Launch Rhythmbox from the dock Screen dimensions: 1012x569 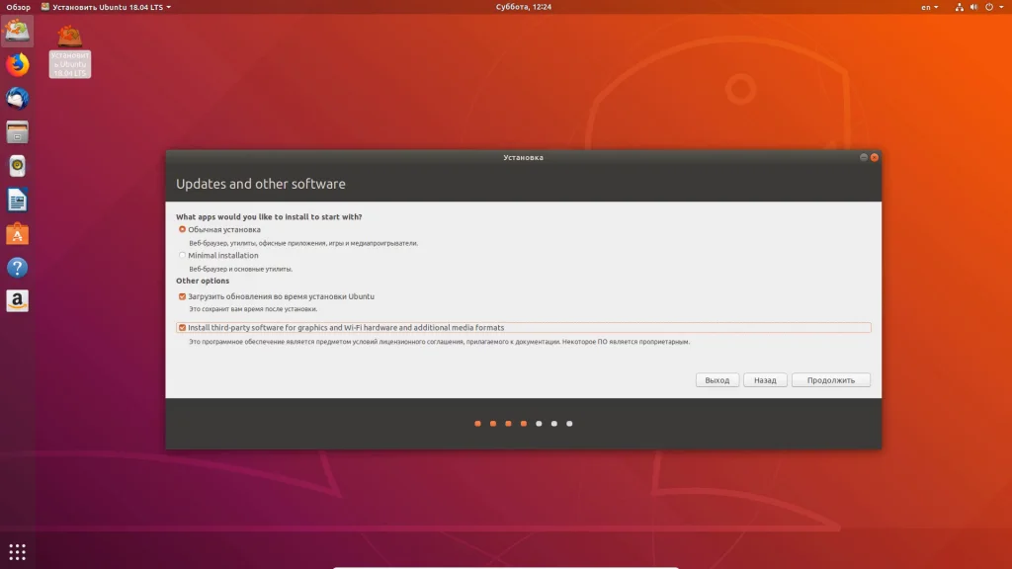coord(18,166)
